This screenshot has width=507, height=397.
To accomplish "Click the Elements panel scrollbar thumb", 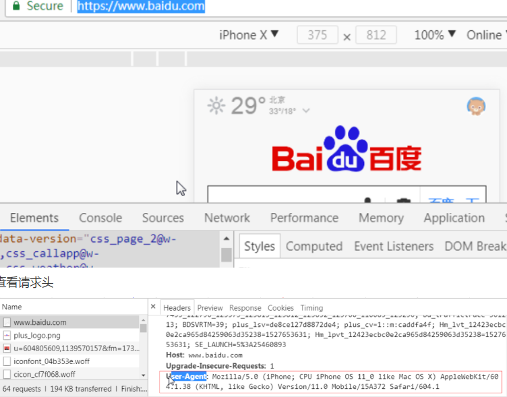I will point(227,255).
